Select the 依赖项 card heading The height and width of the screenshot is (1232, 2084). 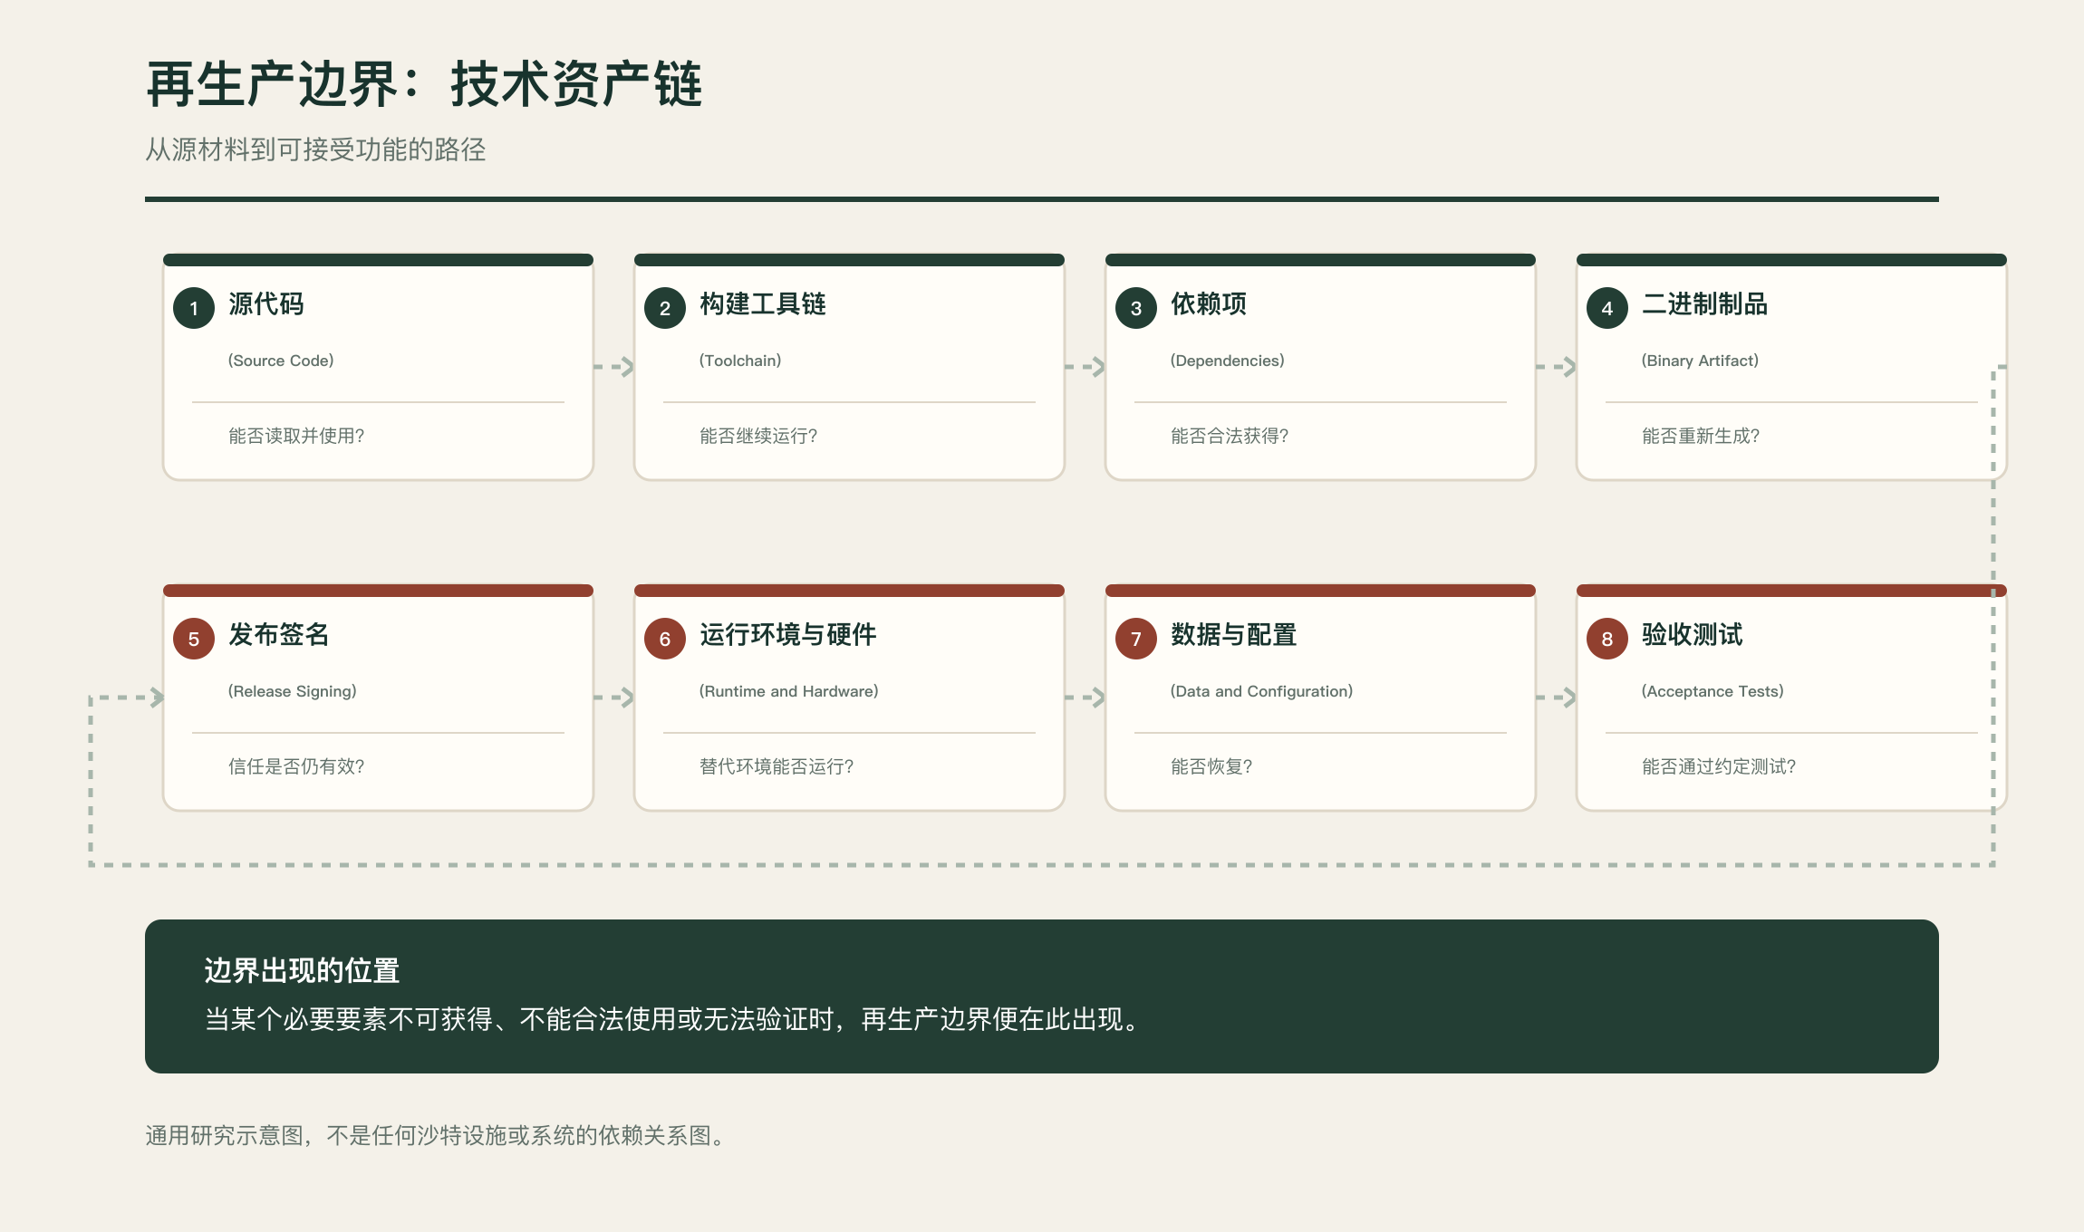[x=1209, y=304]
